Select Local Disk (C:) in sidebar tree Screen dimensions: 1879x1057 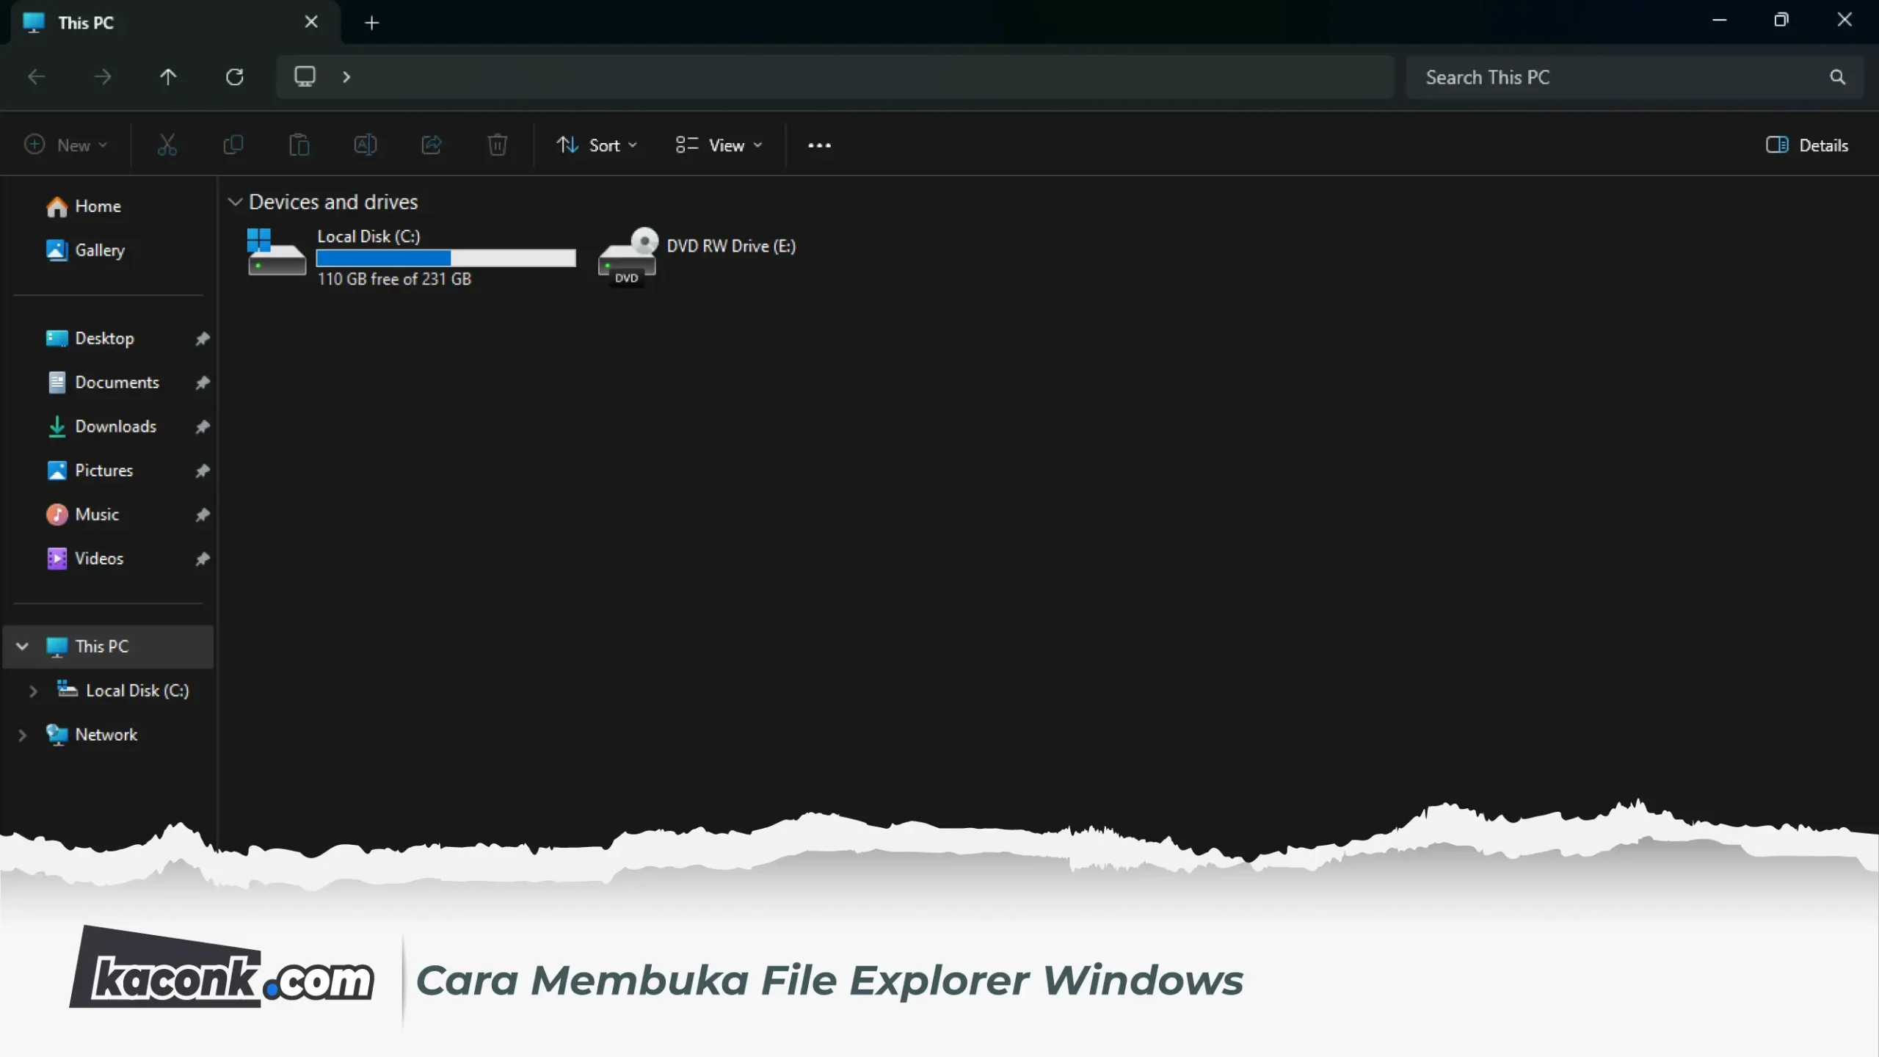[123, 690]
